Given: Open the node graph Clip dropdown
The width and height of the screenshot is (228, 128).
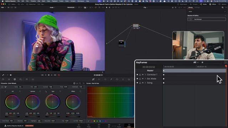Looking at the screenshot, I should pyautogui.click(x=145, y=7).
